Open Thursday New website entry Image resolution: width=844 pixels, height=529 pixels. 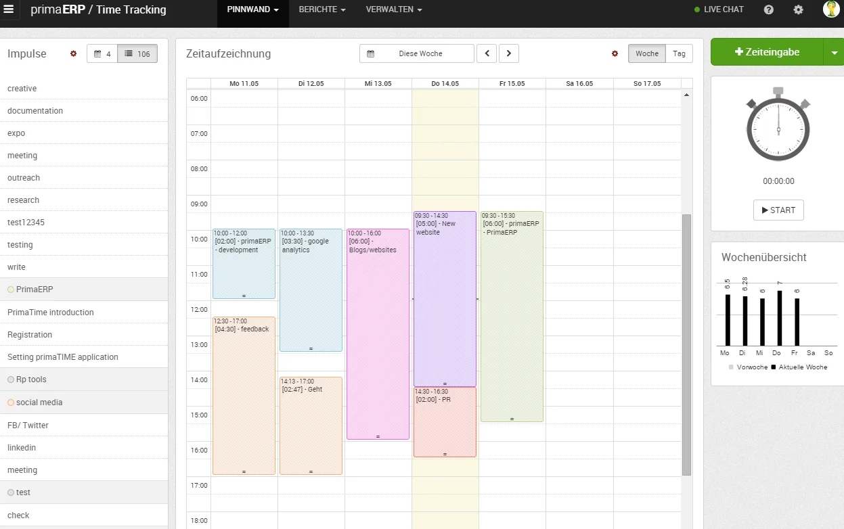(445, 299)
